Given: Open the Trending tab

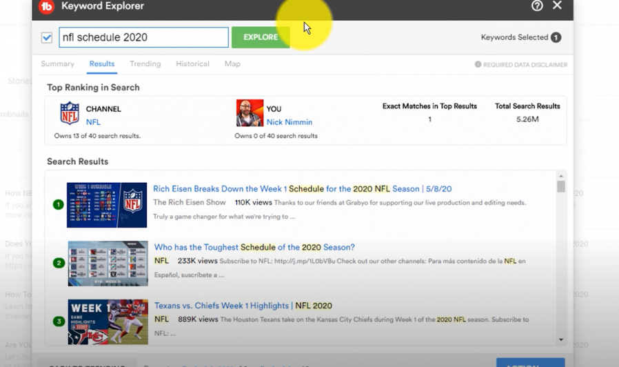Looking at the screenshot, I should point(145,64).
